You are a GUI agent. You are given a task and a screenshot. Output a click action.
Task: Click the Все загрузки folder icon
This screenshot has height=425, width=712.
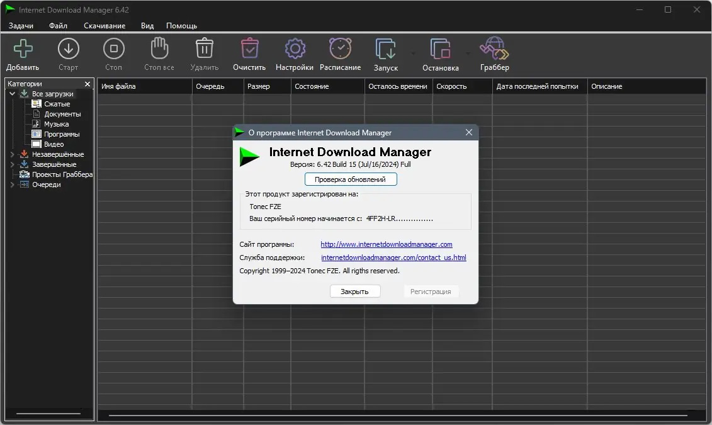[x=24, y=94]
